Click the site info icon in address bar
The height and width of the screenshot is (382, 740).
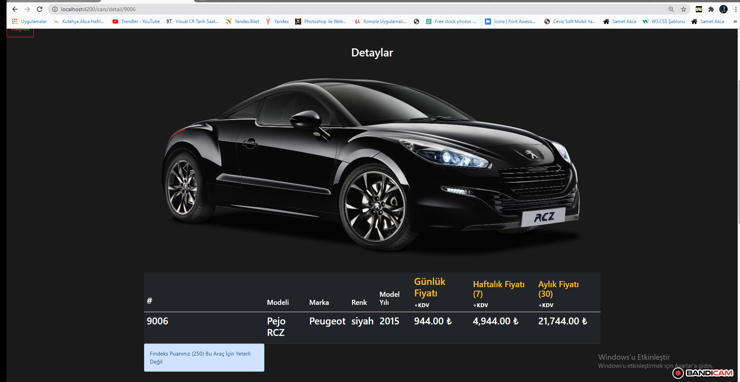pyautogui.click(x=55, y=9)
